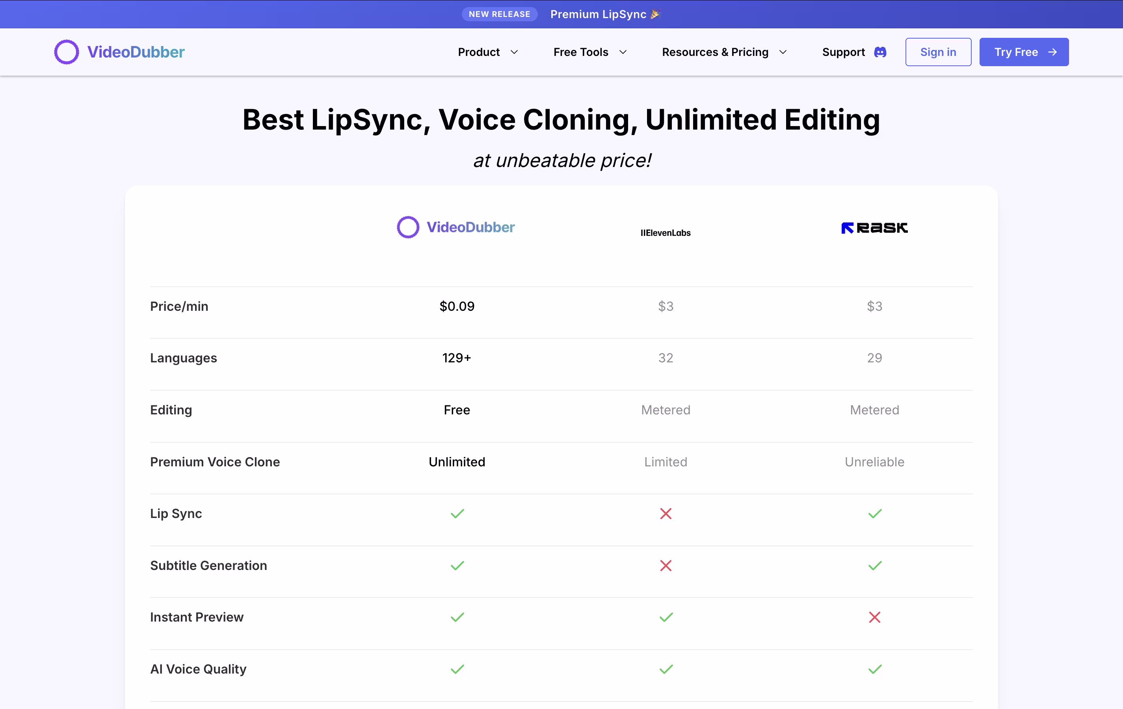Click the Editing row label
Viewport: 1123px width, 709px height.
click(x=171, y=410)
